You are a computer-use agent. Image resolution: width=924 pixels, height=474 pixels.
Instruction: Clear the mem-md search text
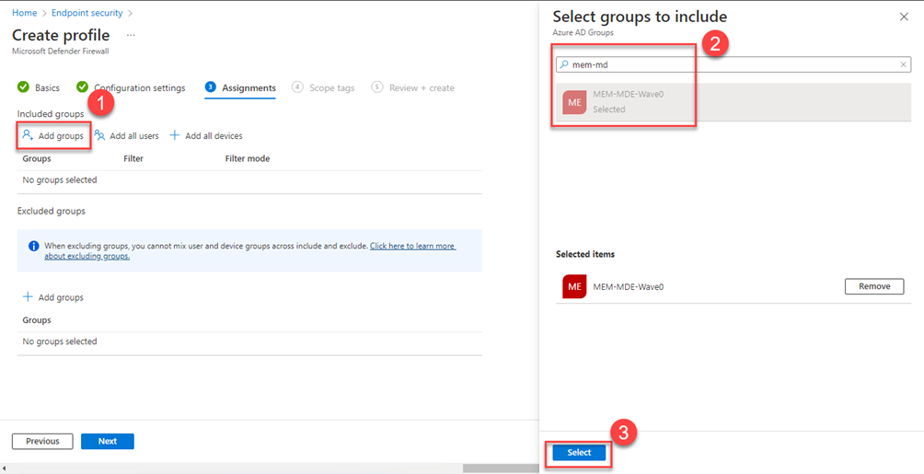click(904, 64)
